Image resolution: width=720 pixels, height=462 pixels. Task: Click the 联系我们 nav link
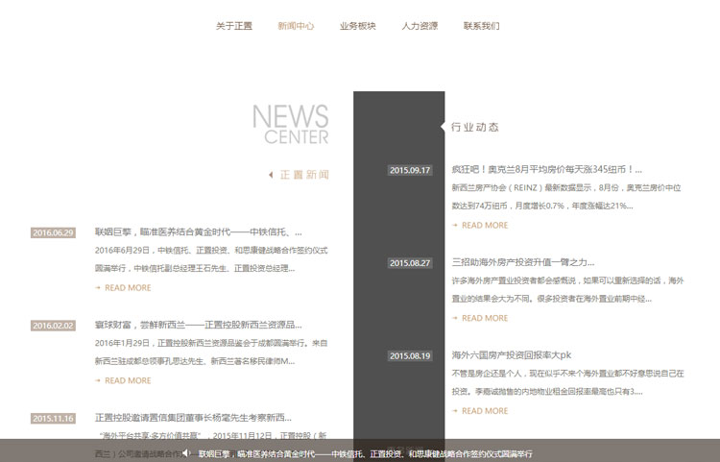[x=481, y=26]
